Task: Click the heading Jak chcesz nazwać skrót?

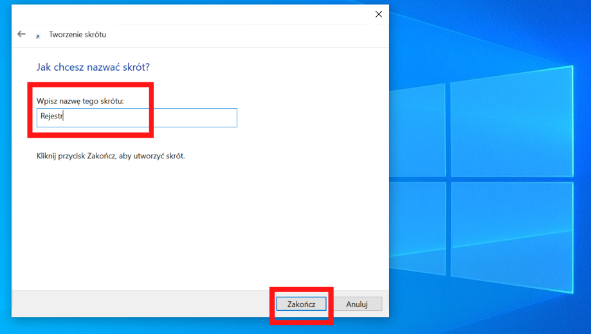Action: (93, 67)
